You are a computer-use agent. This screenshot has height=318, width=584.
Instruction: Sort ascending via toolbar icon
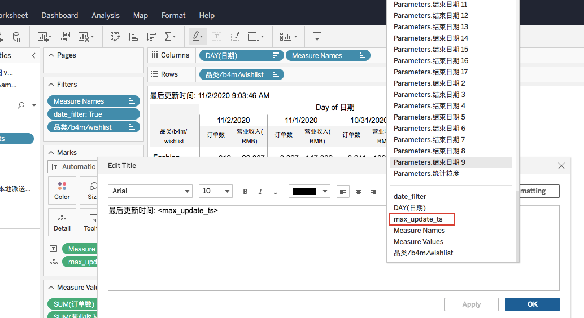[133, 37]
